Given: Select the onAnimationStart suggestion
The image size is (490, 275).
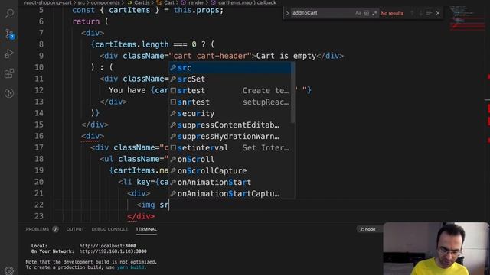Looking at the screenshot, I should (230, 183).
